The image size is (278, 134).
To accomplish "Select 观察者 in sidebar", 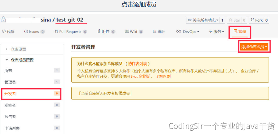I will click(32, 105).
